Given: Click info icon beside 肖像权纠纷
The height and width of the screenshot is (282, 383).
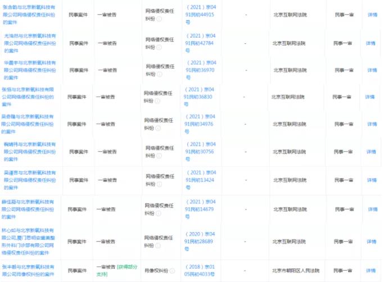Looking at the screenshot, I should 172,271.
